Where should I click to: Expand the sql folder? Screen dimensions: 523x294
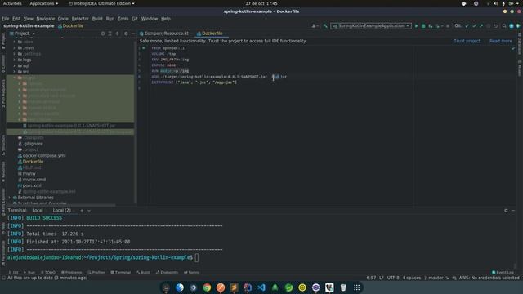[x=15, y=65]
